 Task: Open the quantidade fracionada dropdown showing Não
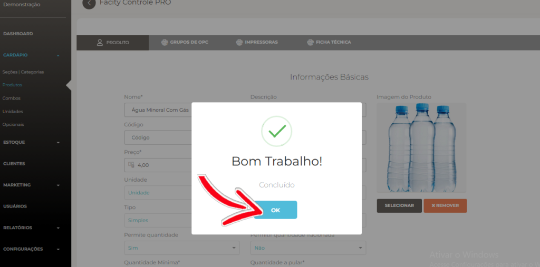pyautogui.click(x=308, y=248)
